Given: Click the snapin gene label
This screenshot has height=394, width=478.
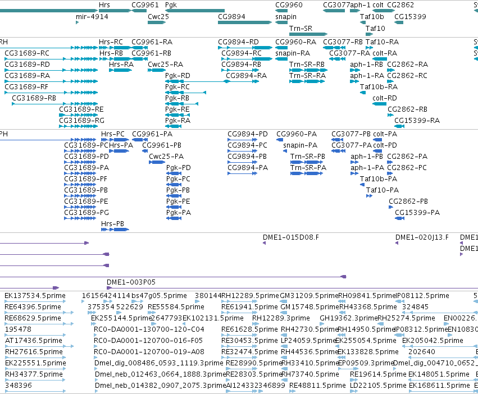Looking at the screenshot, I should point(286,17).
